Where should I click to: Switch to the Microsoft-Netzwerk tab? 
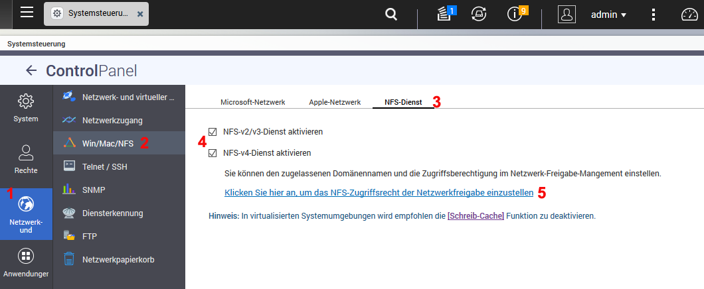click(x=253, y=102)
